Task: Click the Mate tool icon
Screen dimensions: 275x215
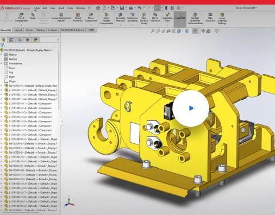Action: click(33, 16)
